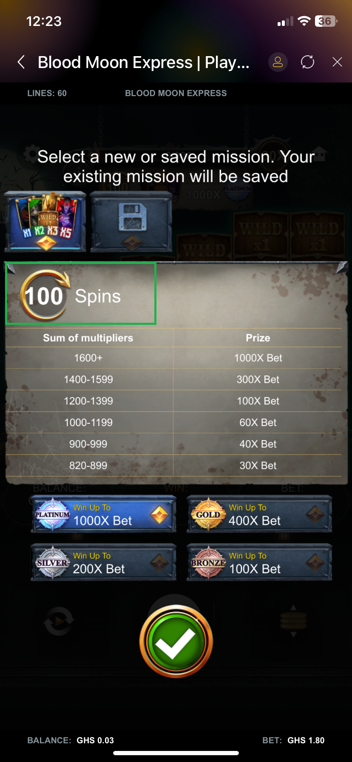Select the Platinum 1000X Bet mission
Viewport: 352px width, 762px height.
tap(103, 515)
